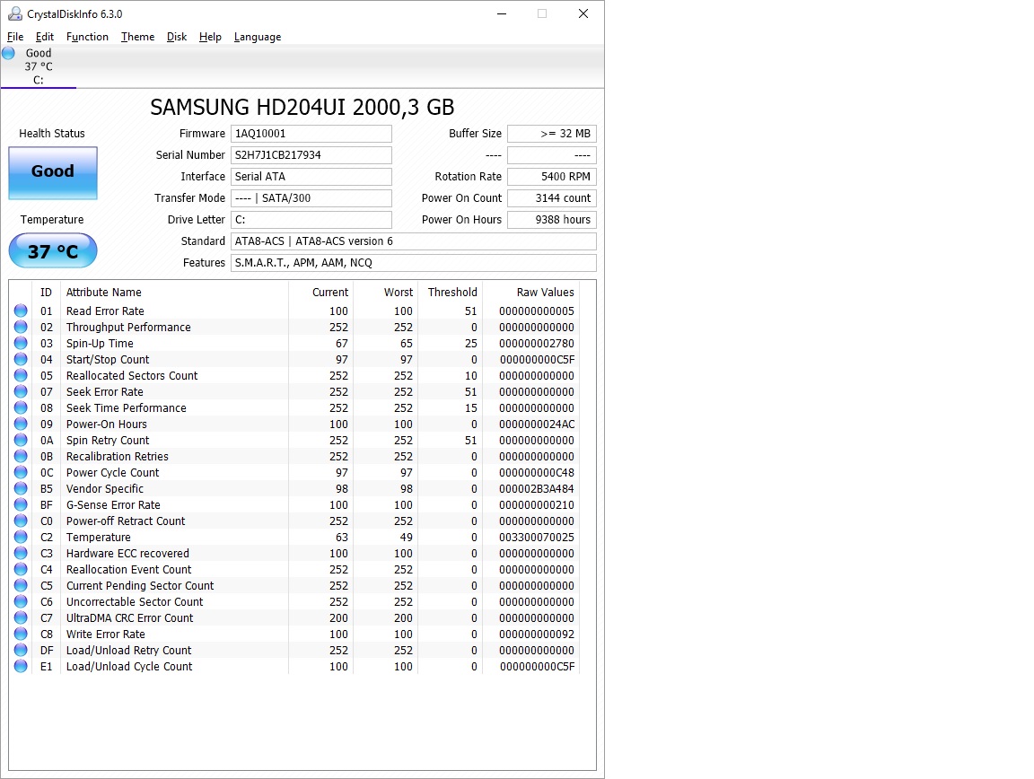The height and width of the screenshot is (779, 1034).
Task: Click status orb for Seek Error Rate
Action: [x=22, y=392]
